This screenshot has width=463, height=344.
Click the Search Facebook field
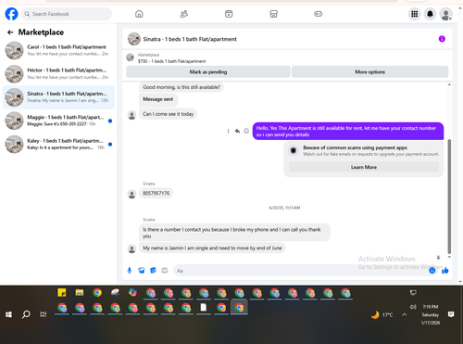pyautogui.click(x=67, y=14)
